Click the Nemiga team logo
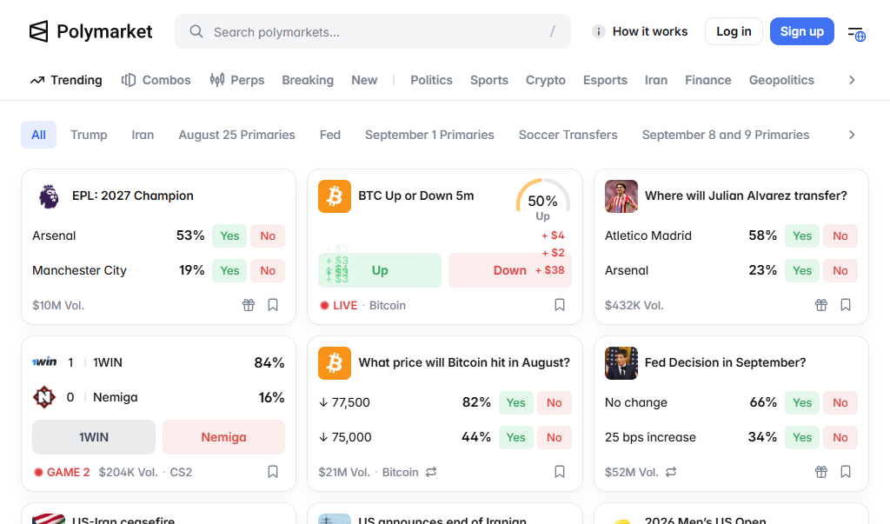The width and height of the screenshot is (890, 524). pyautogui.click(x=44, y=397)
